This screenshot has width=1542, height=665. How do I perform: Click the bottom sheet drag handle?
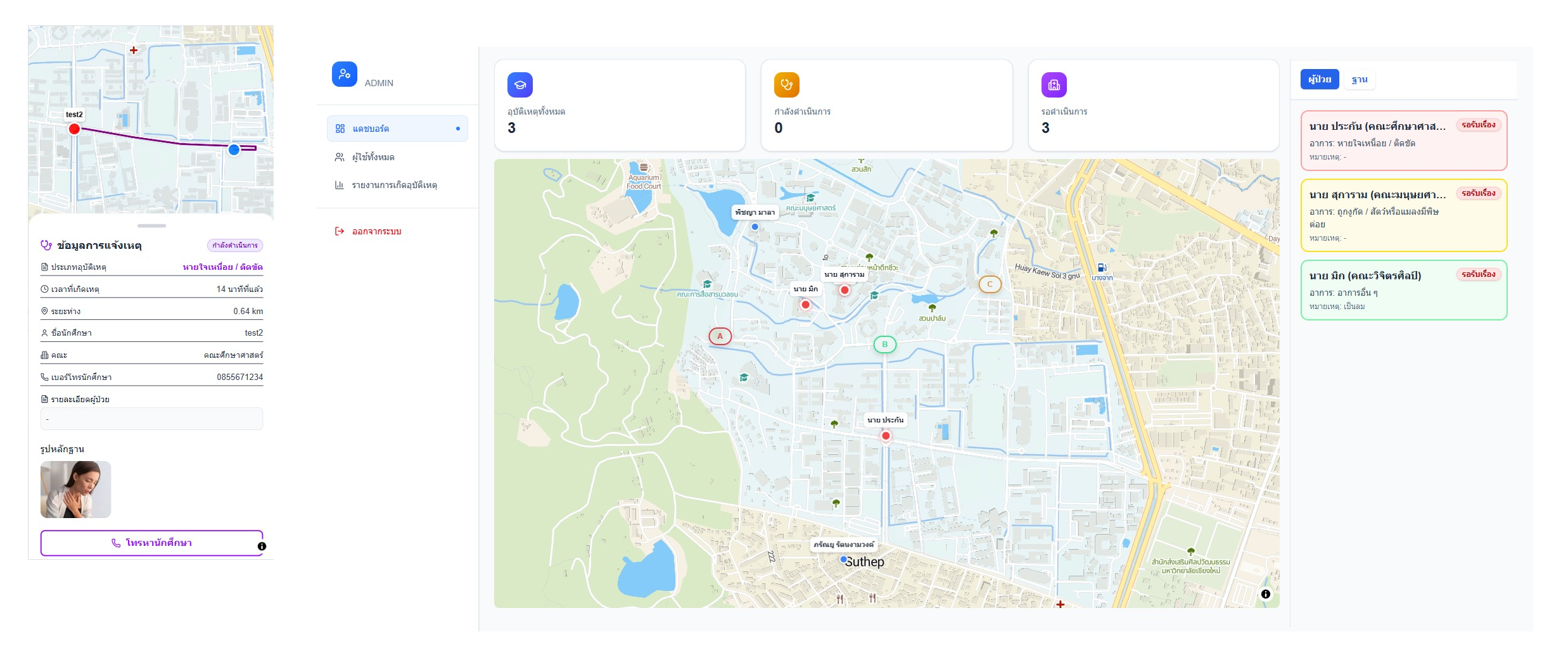pyautogui.click(x=151, y=225)
